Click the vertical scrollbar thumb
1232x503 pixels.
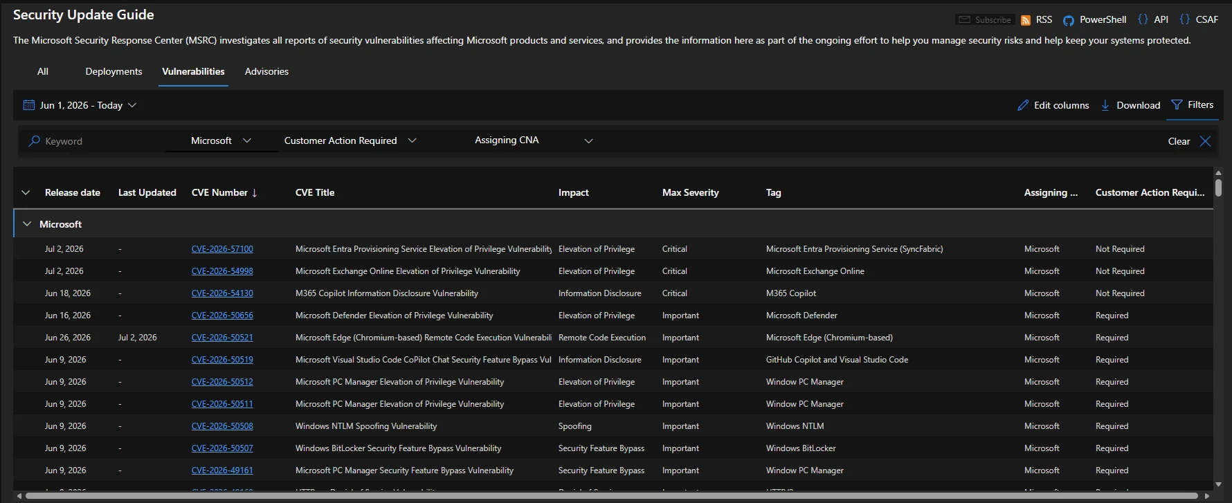click(1218, 188)
